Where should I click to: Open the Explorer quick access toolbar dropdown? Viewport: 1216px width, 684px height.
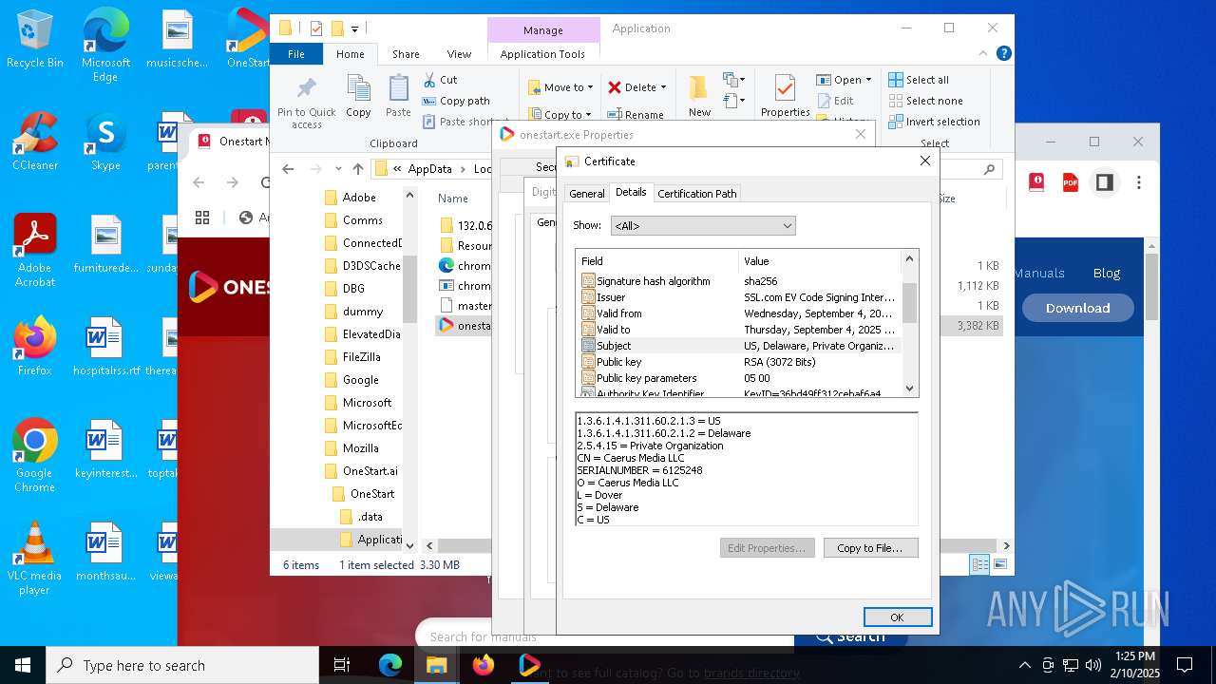(x=355, y=29)
